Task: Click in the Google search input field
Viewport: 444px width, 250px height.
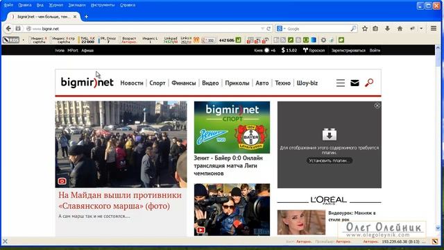Action: [x=318, y=28]
